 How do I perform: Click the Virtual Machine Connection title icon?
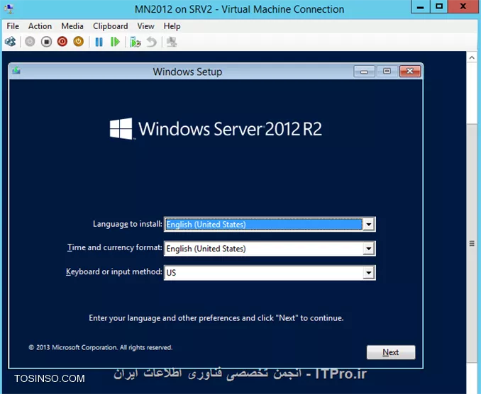pyautogui.click(x=9, y=9)
